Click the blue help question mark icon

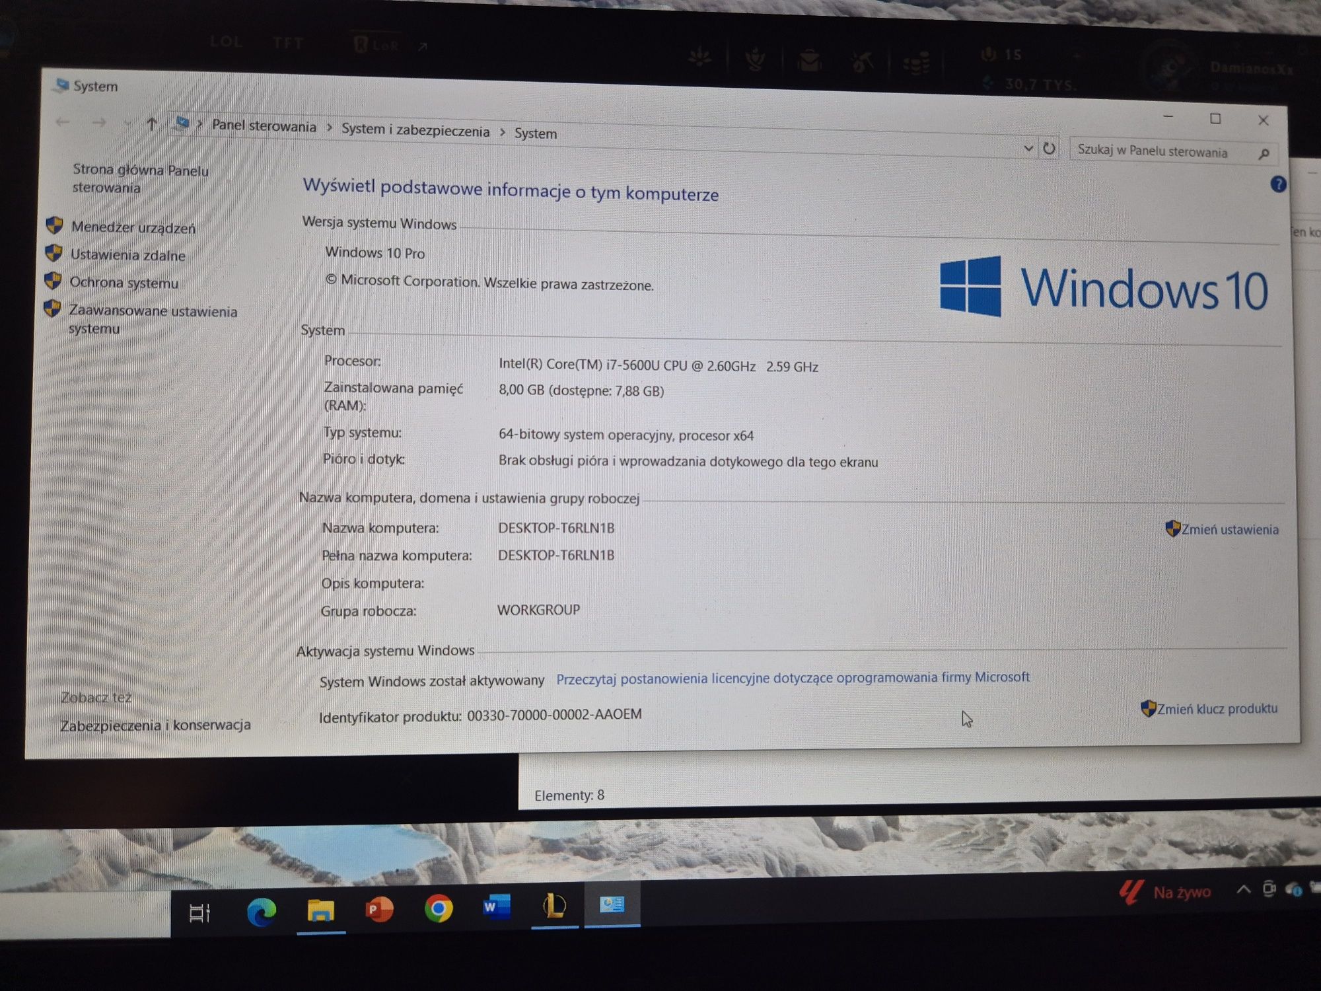click(x=1278, y=184)
